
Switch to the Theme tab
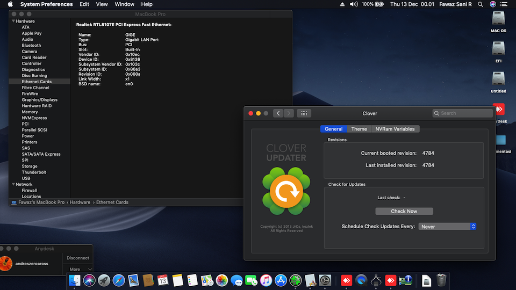point(359,129)
